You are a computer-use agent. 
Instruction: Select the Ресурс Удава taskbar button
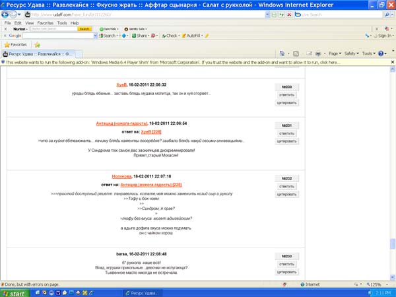pyautogui.click(x=143, y=293)
